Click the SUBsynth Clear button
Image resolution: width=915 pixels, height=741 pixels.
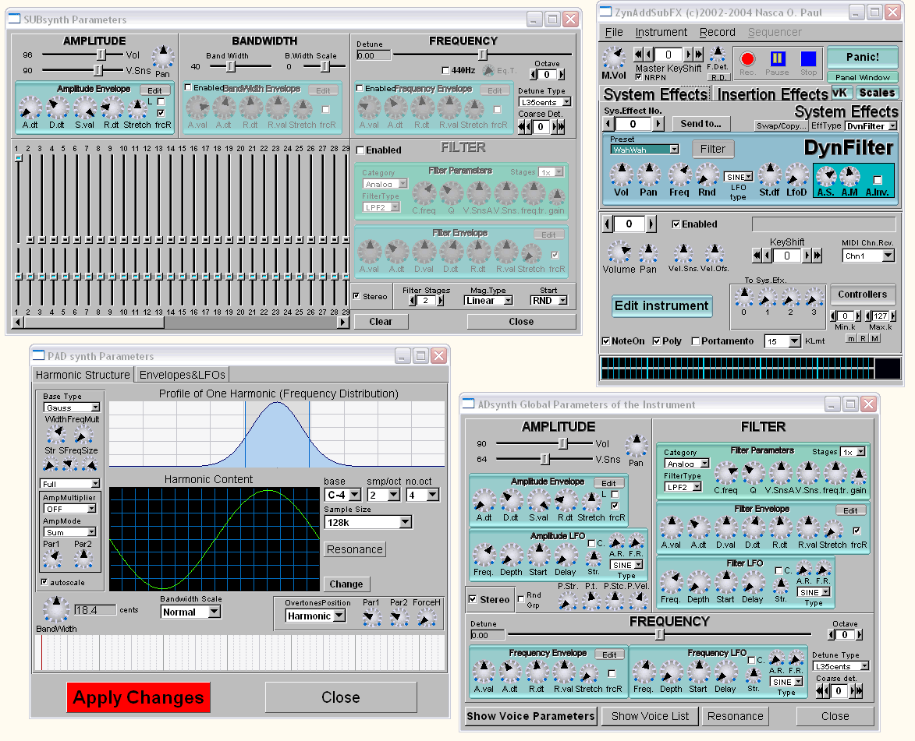pyautogui.click(x=381, y=321)
